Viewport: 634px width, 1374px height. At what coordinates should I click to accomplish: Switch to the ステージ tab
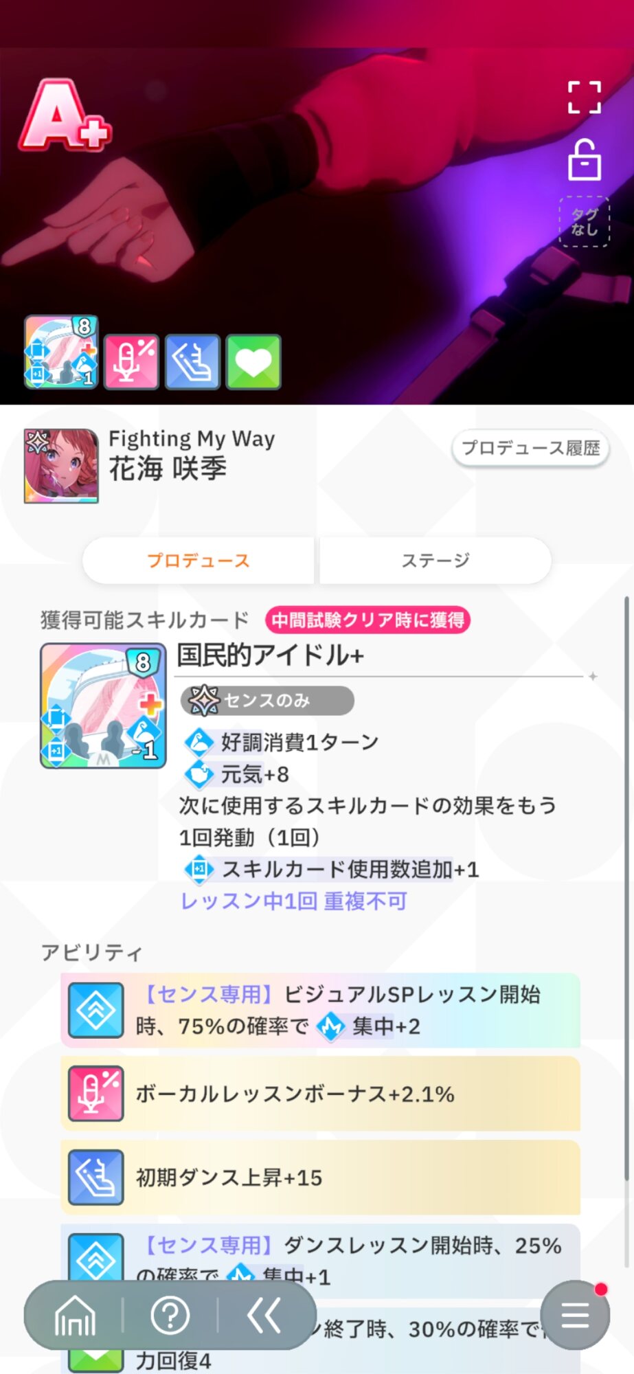coord(435,561)
